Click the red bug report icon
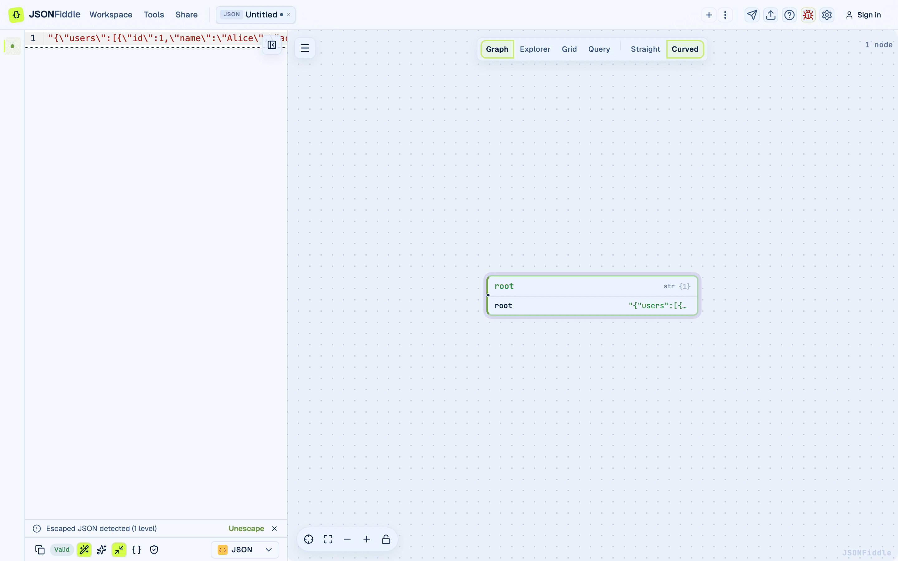This screenshot has width=898, height=561. coord(808,15)
